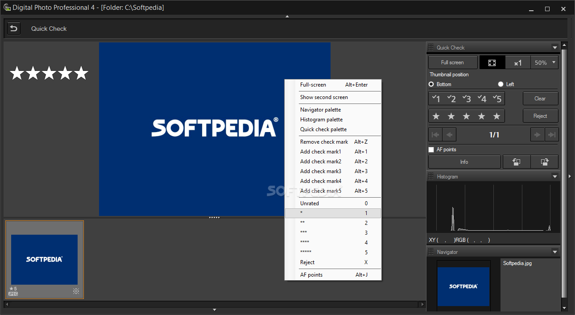The height and width of the screenshot is (315, 575).
Task: Collapse Histogram palette arrow
Action: [x=554, y=177]
